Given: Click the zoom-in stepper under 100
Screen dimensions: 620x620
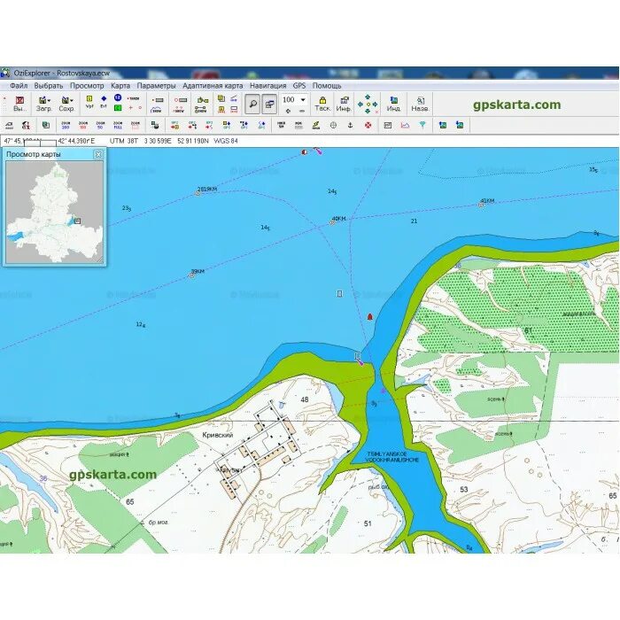Looking at the screenshot, I should click(x=288, y=111).
